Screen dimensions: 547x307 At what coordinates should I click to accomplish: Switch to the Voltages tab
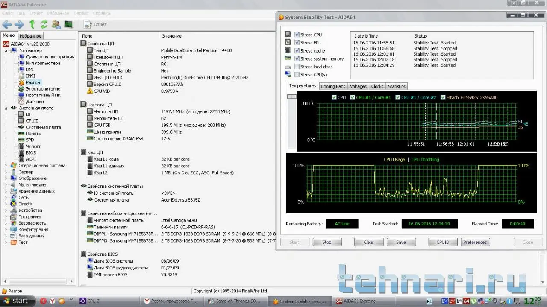tap(358, 86)
